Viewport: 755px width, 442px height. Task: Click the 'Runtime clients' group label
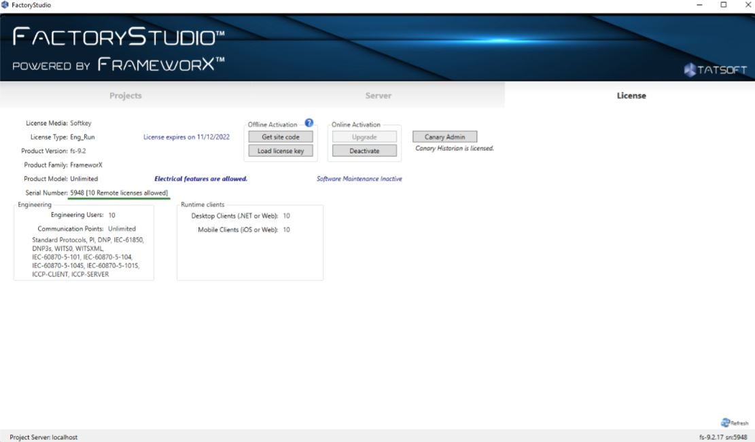tap(203, 204)
